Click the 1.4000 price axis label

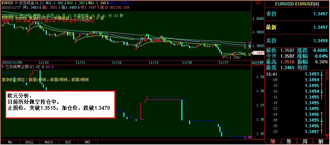(x=257, y=19)
